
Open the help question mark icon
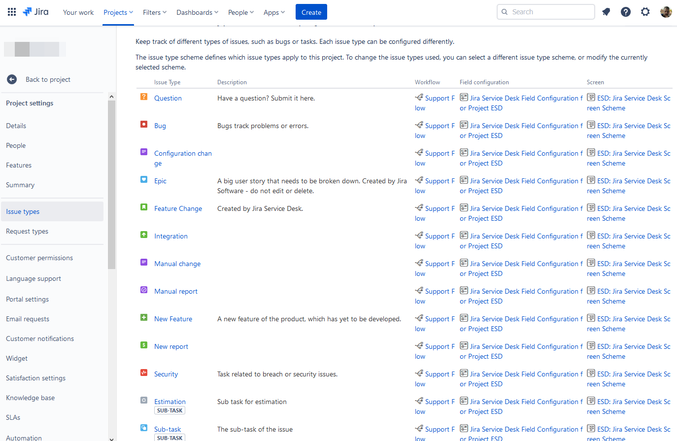[626, 12]
